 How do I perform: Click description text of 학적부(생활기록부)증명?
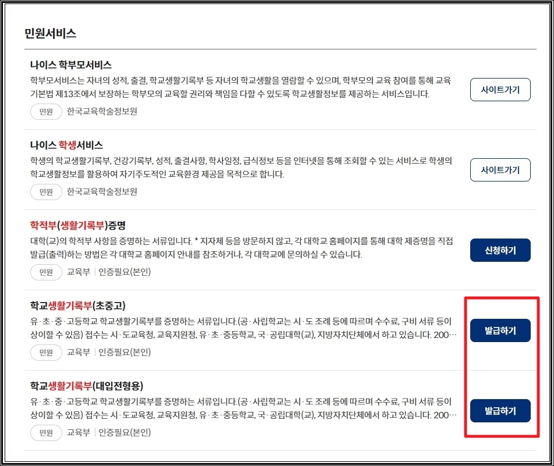pyautogui.click(x=242, y=248)
